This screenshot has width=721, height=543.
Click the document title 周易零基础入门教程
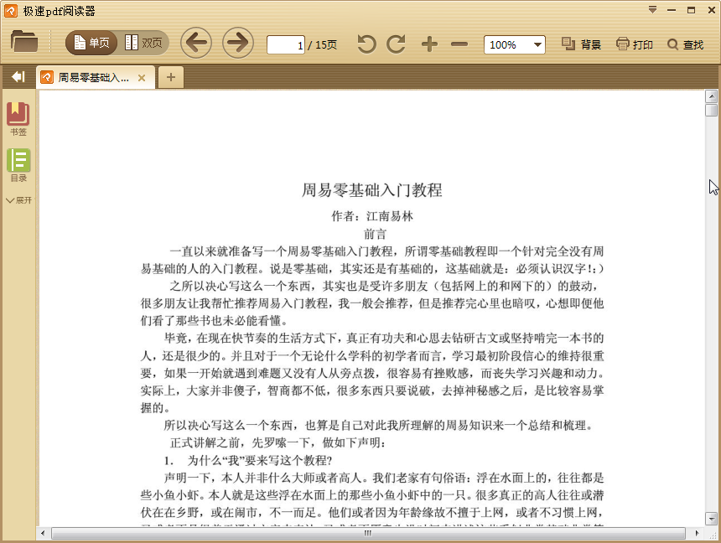pos(371,190)
